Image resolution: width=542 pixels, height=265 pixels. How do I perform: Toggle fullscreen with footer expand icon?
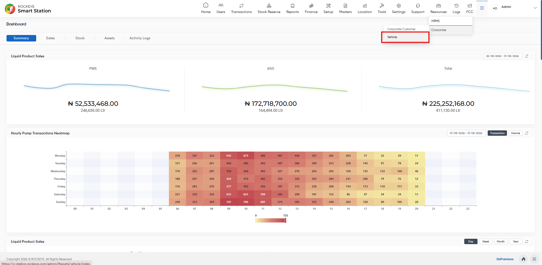(534, 259)
